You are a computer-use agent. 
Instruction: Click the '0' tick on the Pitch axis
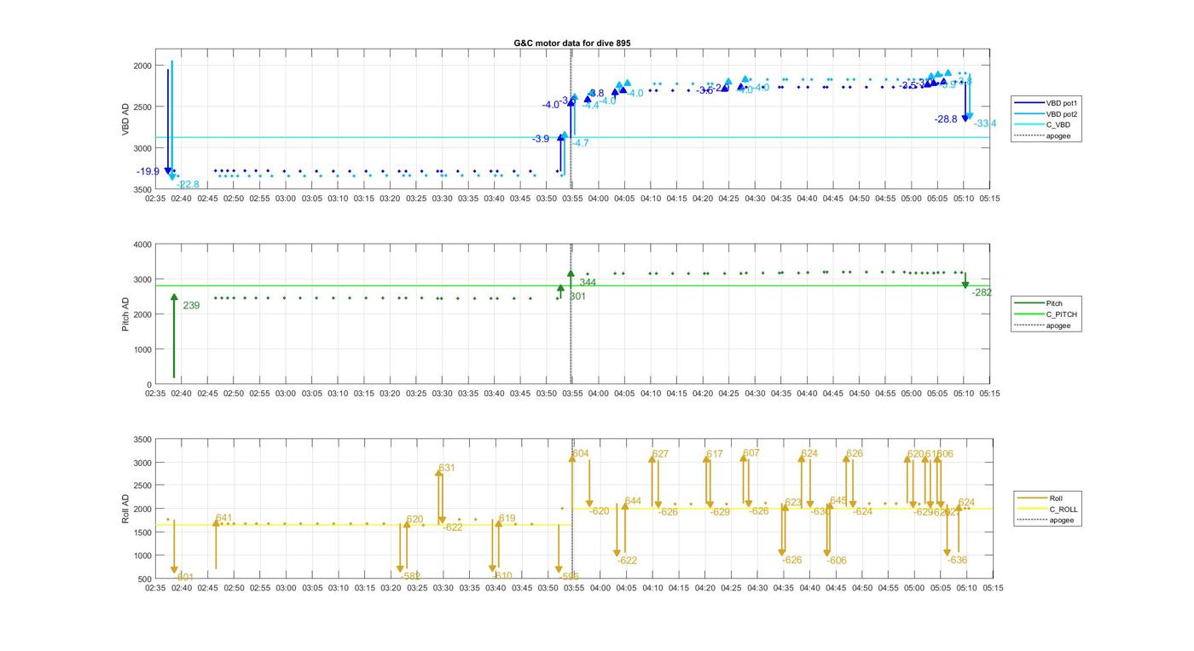tap(149, 385)
